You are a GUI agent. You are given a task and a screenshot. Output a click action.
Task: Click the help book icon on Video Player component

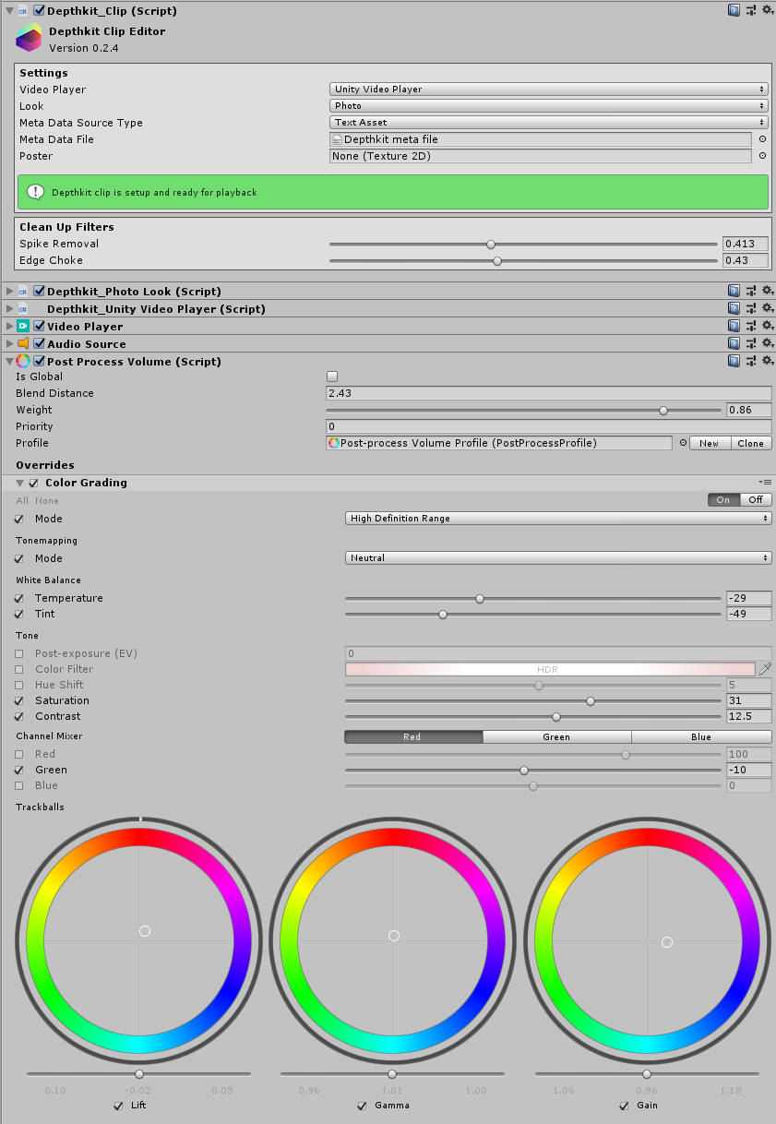(734, 325)
